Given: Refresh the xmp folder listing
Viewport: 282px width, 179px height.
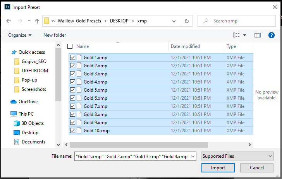Looking at the screenshot, I should 187,21.
